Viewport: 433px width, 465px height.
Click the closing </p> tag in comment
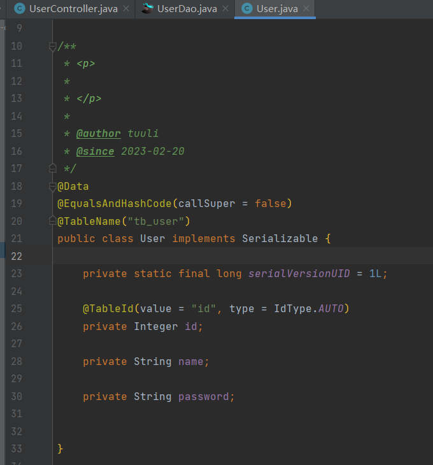89,99
